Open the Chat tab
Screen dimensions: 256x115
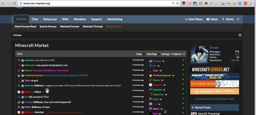click(x=35, y=19)
